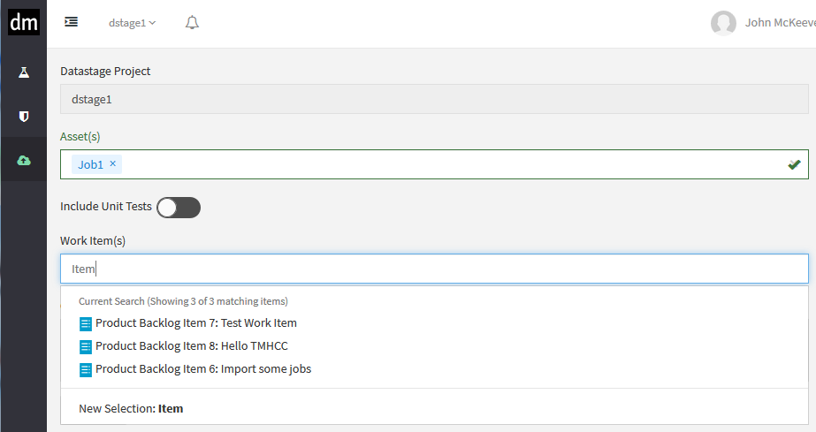Open the shield icon in sidebar
Screen dimensions: 816x432
click(24, 116)
